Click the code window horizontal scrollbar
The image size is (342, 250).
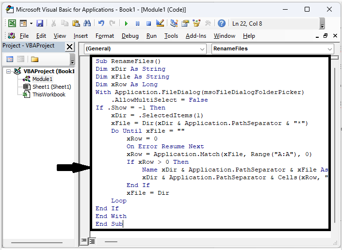coord(111,241)
